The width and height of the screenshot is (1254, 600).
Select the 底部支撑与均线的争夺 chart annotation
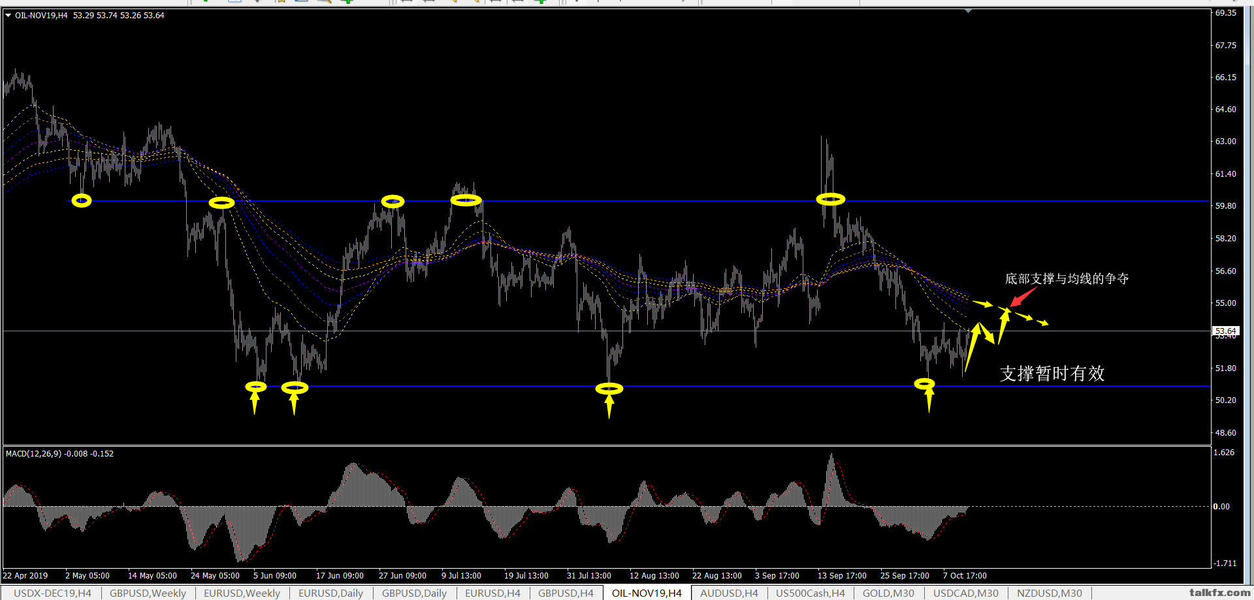click(x=1067, y=278)
